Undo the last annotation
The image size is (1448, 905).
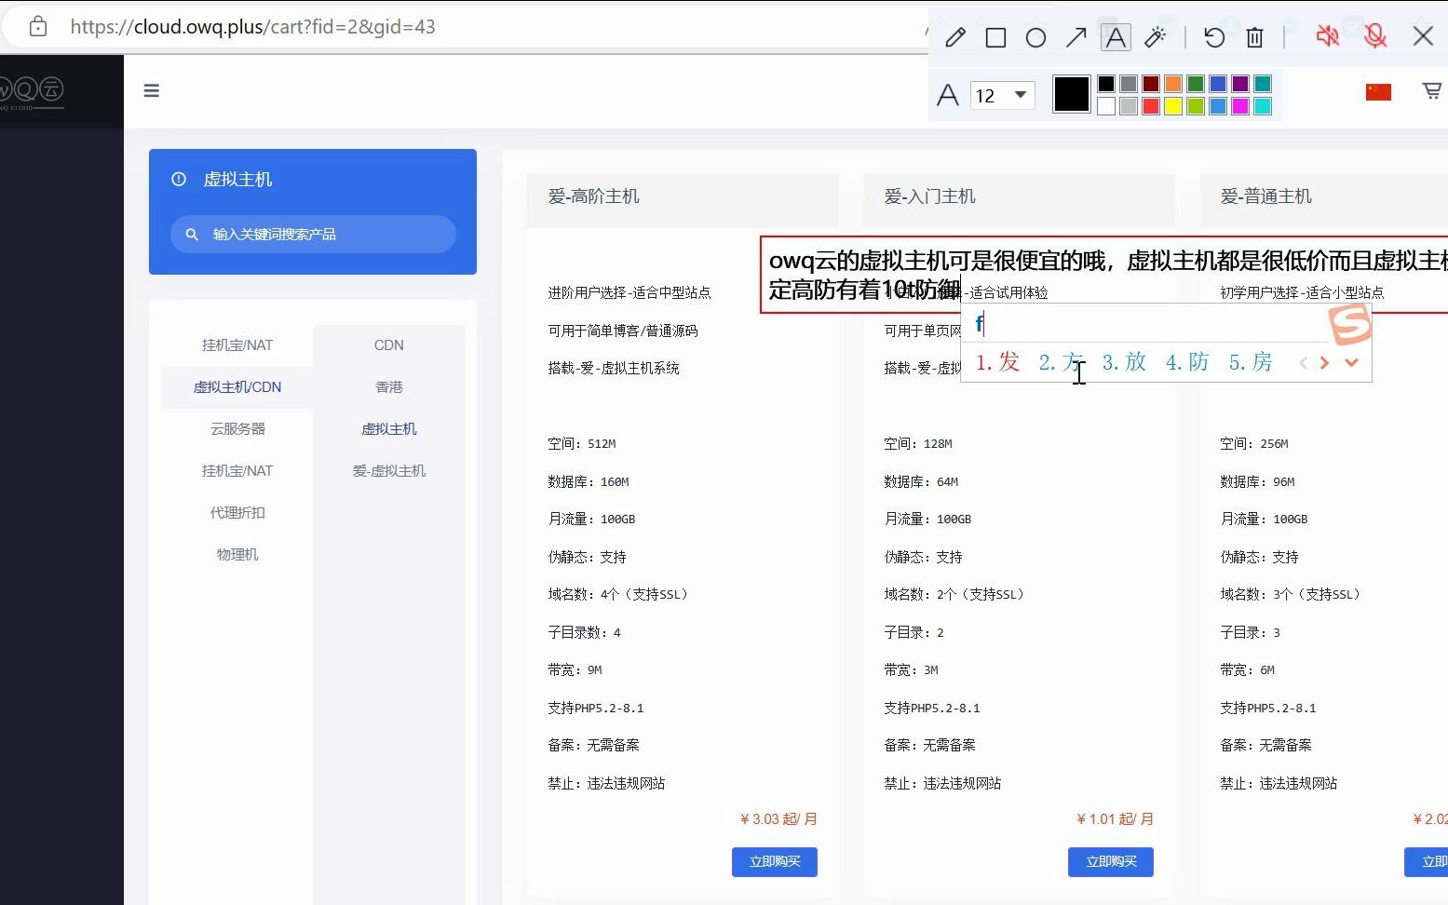click(1214, 37)
